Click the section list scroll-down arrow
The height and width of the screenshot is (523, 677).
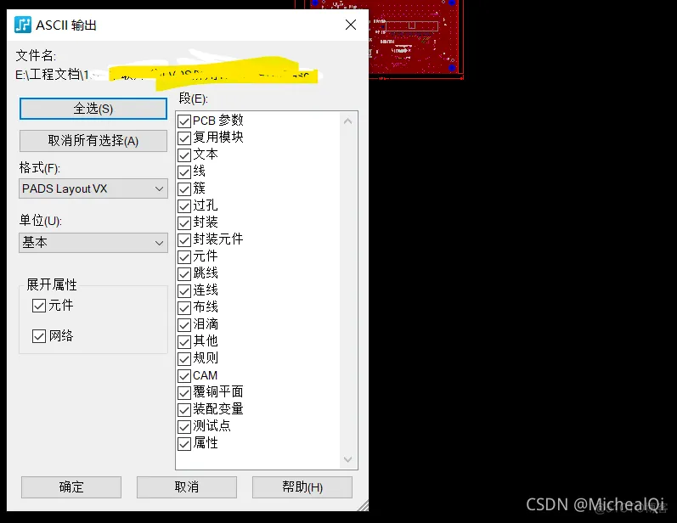tap(348, 459)
